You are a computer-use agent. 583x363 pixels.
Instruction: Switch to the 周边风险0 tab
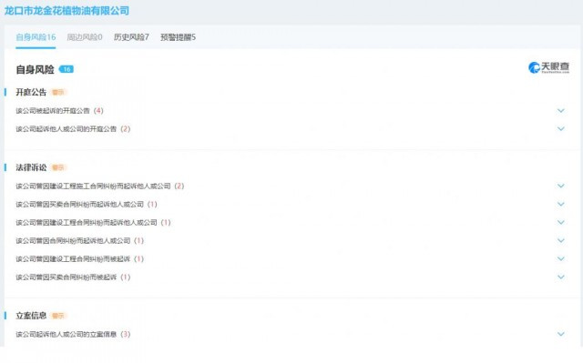point(85,37)
